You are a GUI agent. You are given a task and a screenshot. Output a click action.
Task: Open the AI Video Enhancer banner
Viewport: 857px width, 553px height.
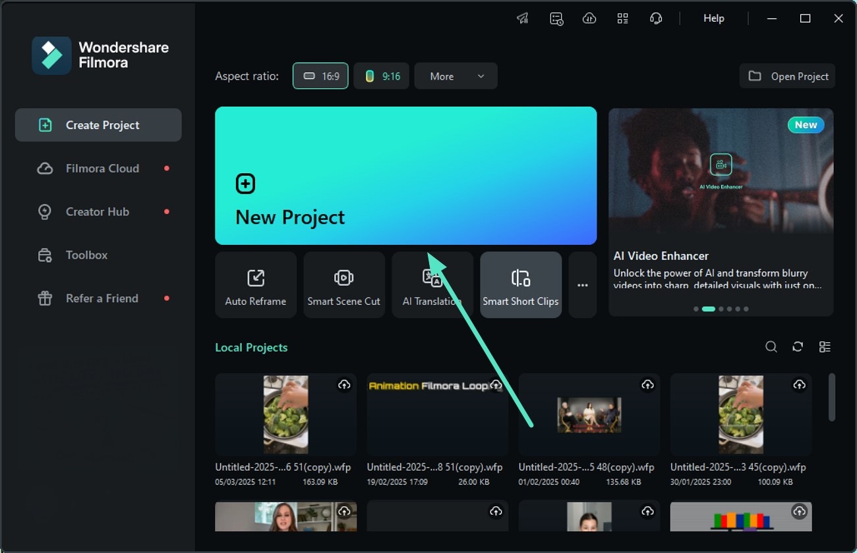(721, 212)
